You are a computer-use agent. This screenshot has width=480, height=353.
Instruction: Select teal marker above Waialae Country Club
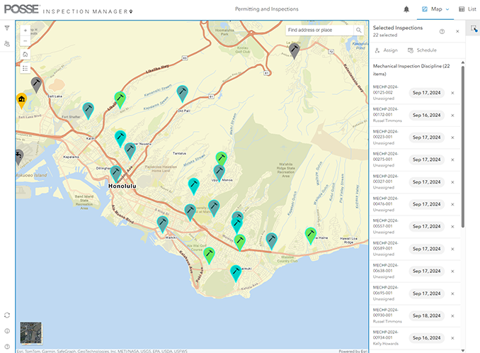pyautogui.click(x=272, y=241)
